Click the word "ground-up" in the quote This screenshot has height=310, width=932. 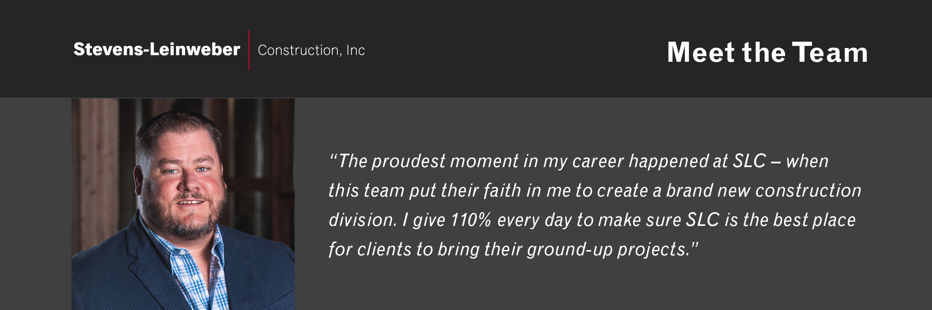pyautogui.click(x=570, y=249)
